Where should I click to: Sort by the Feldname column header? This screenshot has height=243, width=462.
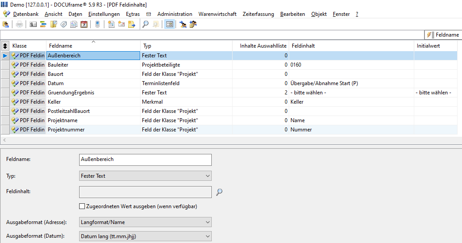(x=93, y=46)
